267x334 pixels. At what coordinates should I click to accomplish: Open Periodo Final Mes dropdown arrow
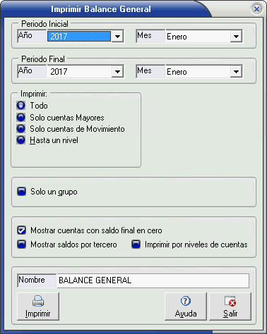236,72
